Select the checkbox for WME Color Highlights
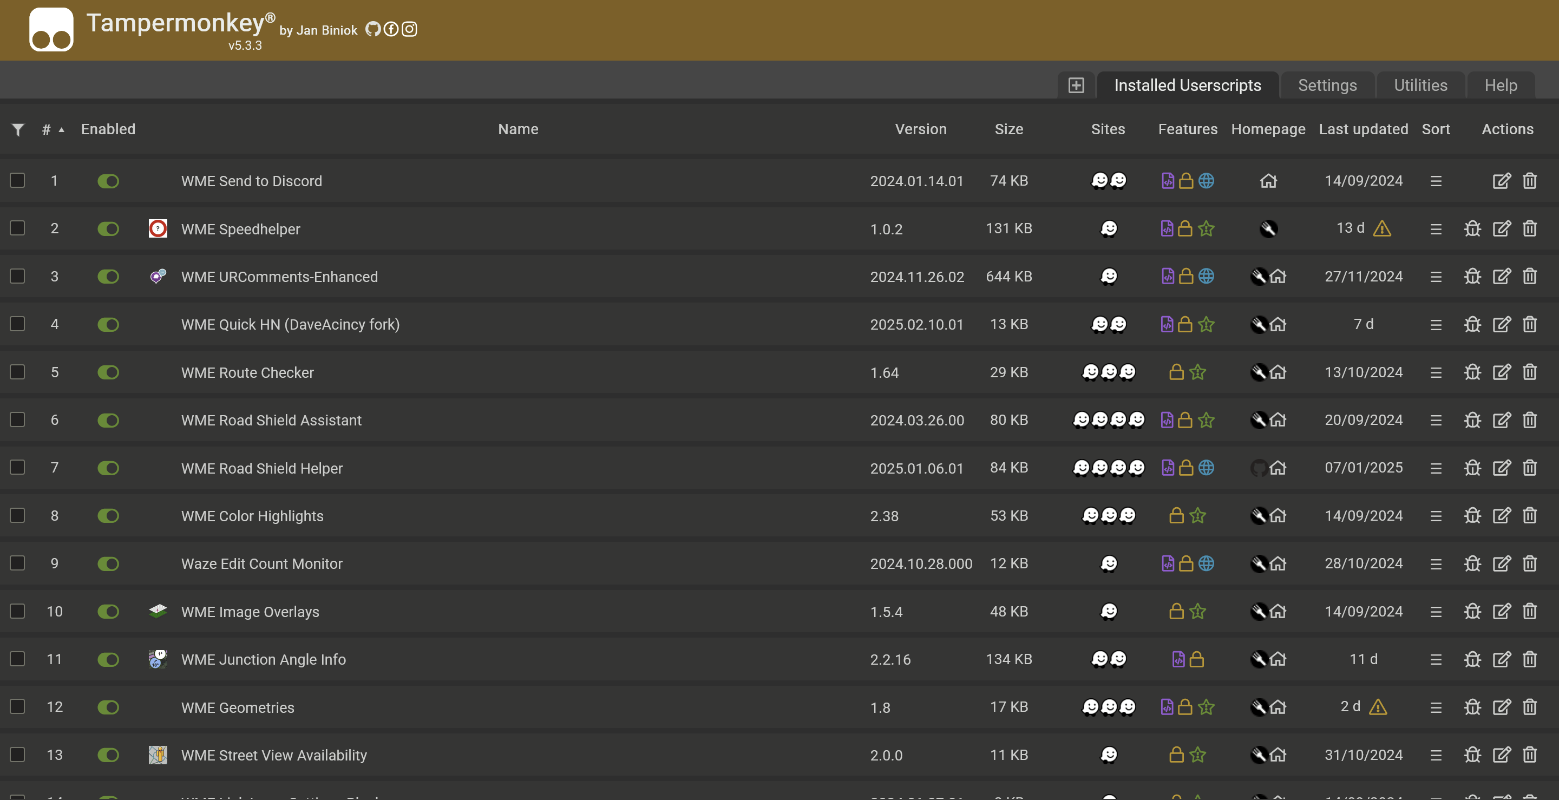Screen dimensions: 1559x800 [17, 516]
